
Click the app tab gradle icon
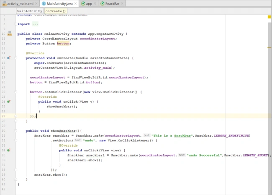pos(83,3)
